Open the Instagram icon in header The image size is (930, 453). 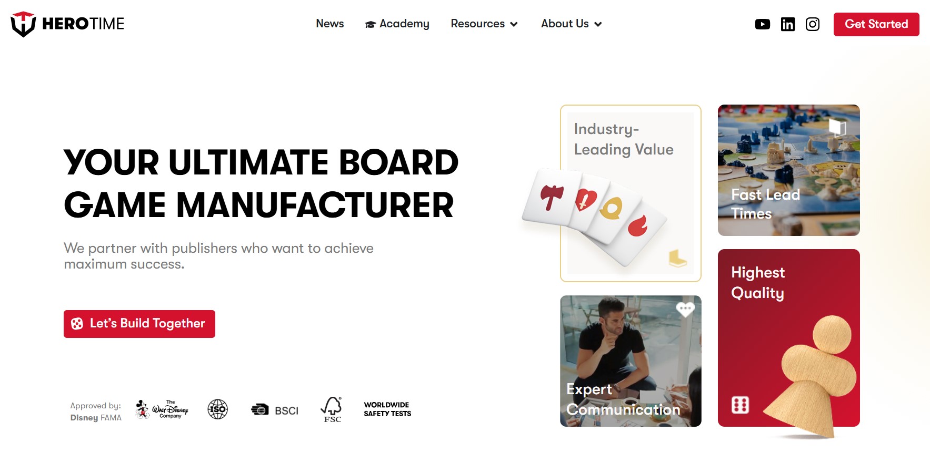coord(812,24)
